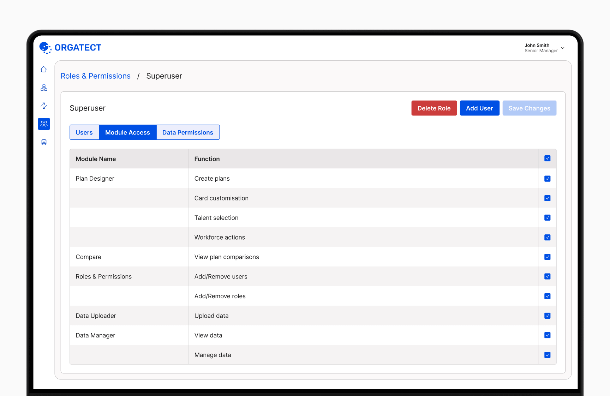Click the Senior Manager job title
Viewport: 610px width, 396px height.
tap(541, 51)
